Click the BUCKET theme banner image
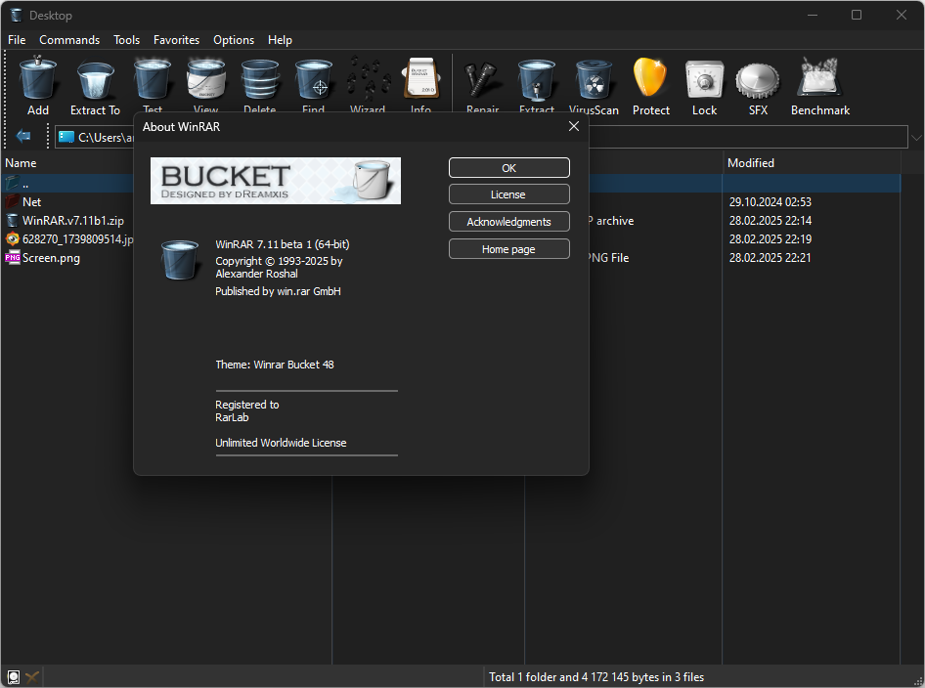 coord(276,181)
